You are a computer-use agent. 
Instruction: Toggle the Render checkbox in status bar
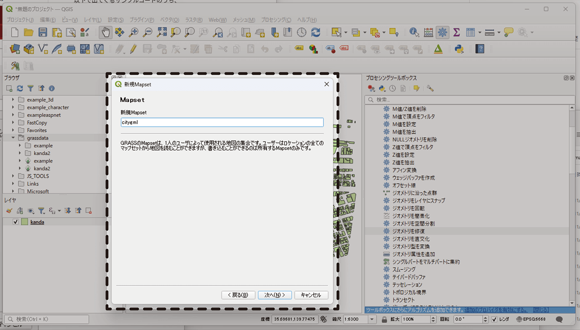(494, 320)
